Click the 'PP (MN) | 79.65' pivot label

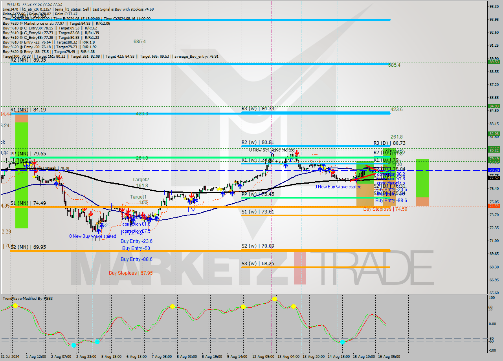pyautogui.click(x=28, y=154)
